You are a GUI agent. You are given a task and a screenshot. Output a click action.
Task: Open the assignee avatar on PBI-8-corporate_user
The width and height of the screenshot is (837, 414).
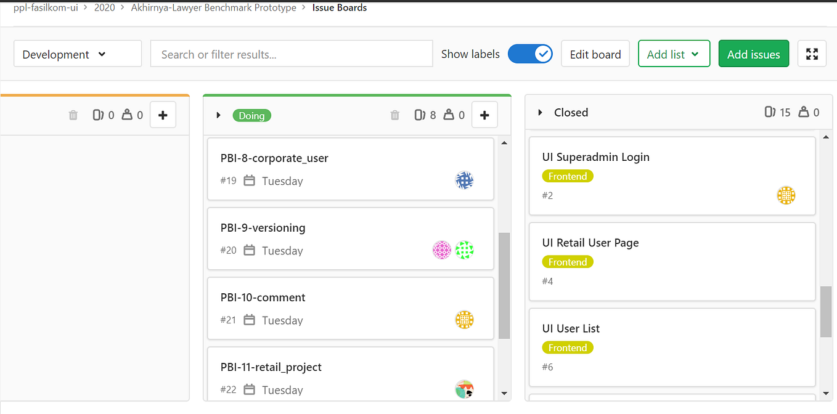464,180
